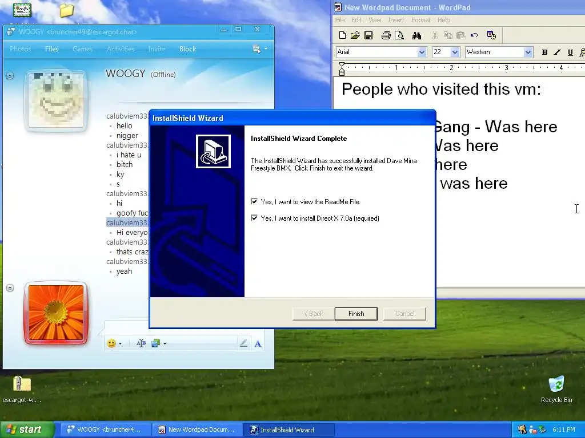This screenshot has width=585, height=438.
Task: Expand the emoticon dropdown arrow in messenger
Action: 120,344
